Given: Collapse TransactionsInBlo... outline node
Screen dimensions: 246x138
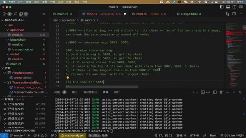Looking at the screenshot, I should (5, 83).
